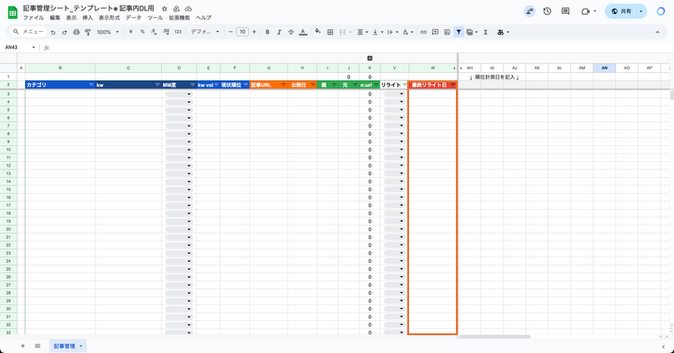
Task: Open the version history clock icon
Action: click(548, 11)
